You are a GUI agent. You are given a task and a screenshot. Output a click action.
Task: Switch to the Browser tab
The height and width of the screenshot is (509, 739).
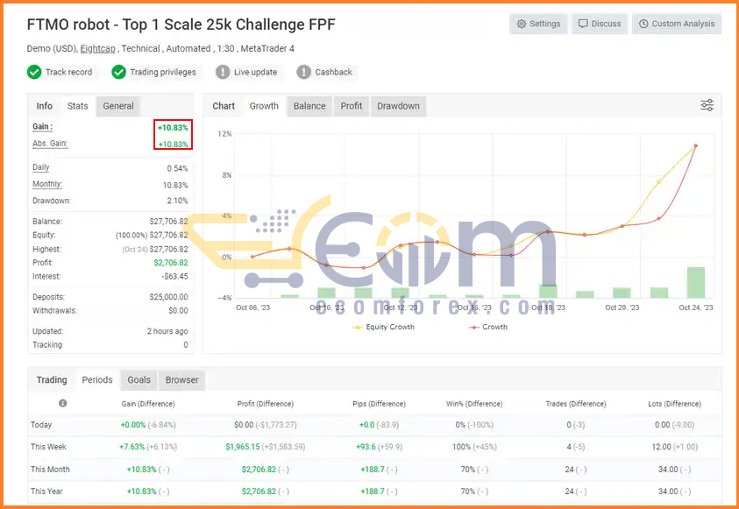pos(182,380)
